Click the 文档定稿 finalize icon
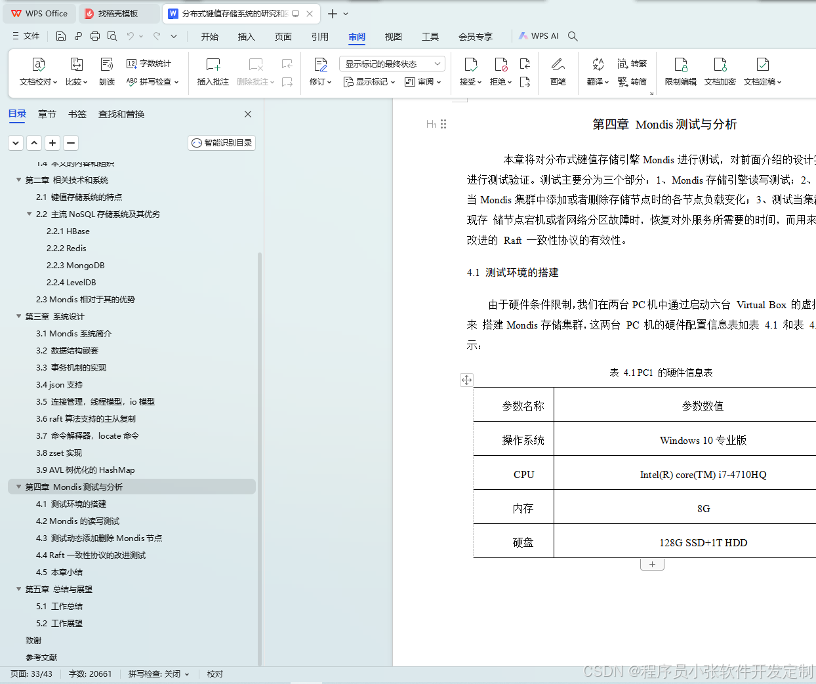Image resolution: width=816 pixels, height=684 pixels. coord(763,64)
